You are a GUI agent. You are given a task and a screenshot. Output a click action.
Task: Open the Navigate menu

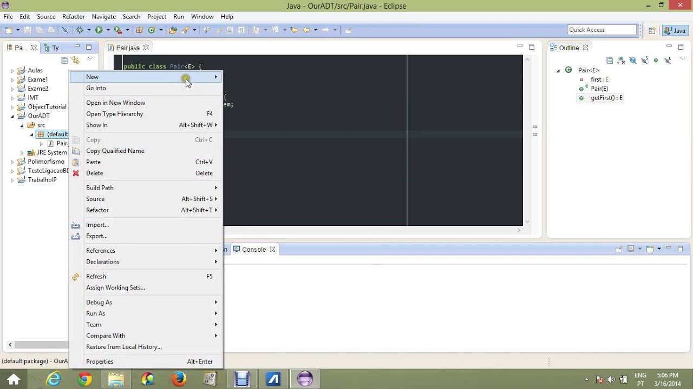(x=103, y=17)
